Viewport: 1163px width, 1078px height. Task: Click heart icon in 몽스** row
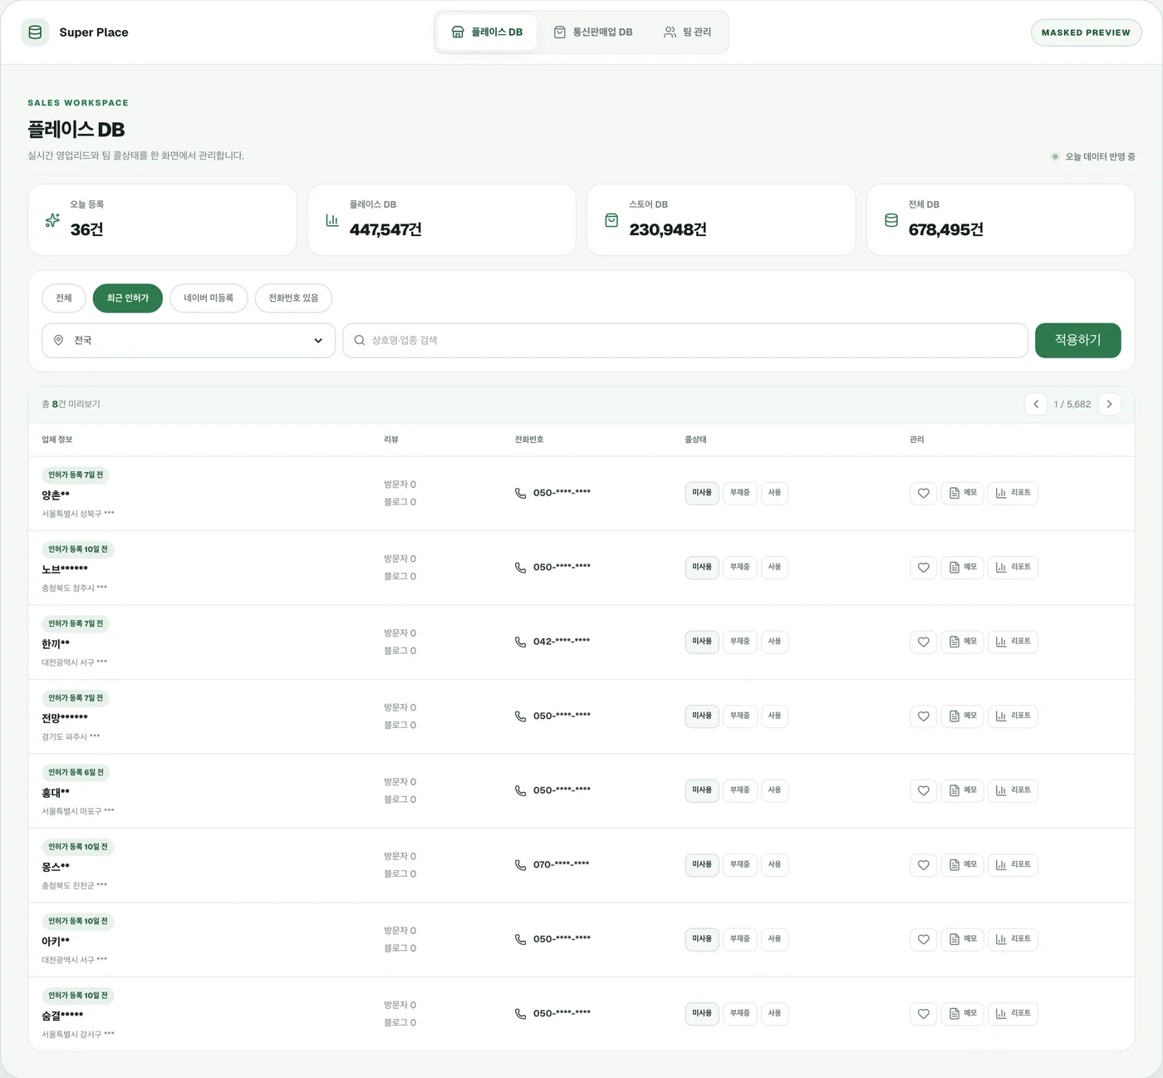coord(923,865)
